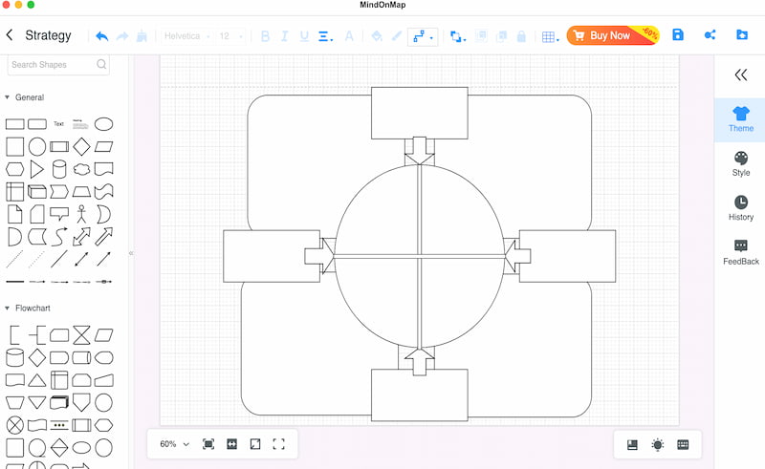Click in the Search Shapes field
The width and height of the screenshot is (765, 469).
click(58, 64)
